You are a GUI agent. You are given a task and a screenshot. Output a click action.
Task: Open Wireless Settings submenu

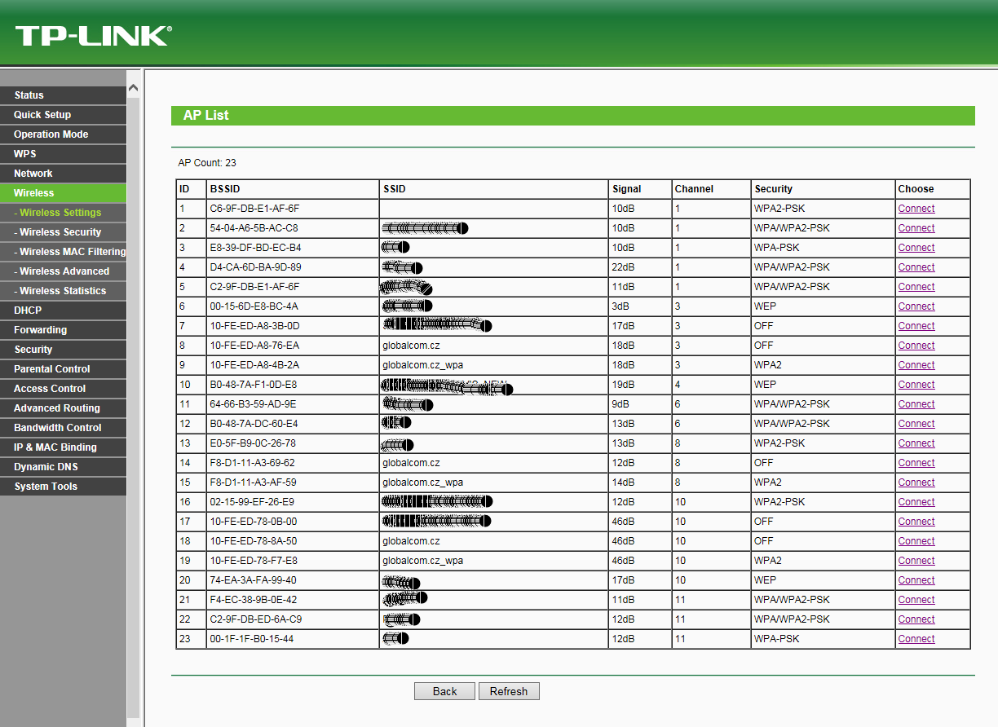tap(63, 213)
